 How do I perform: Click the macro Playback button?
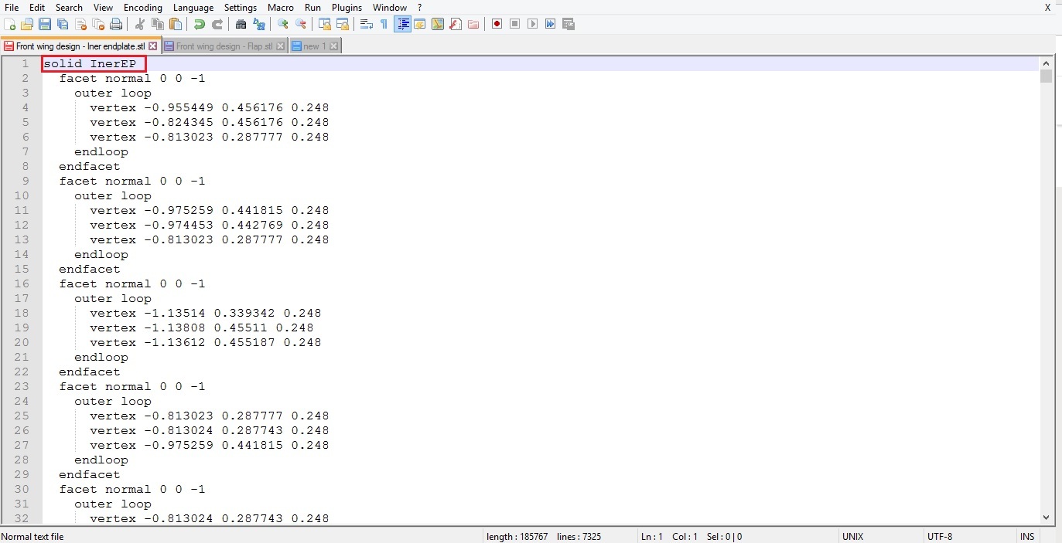532,24
